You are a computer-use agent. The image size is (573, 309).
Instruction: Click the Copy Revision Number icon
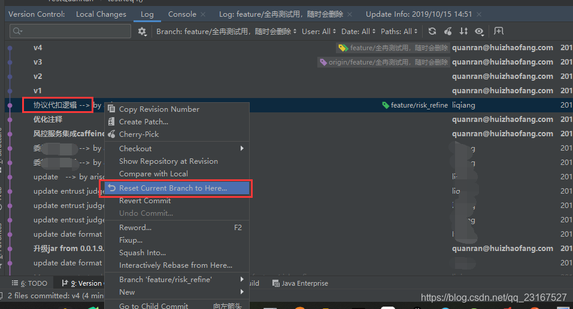(111, 109)
